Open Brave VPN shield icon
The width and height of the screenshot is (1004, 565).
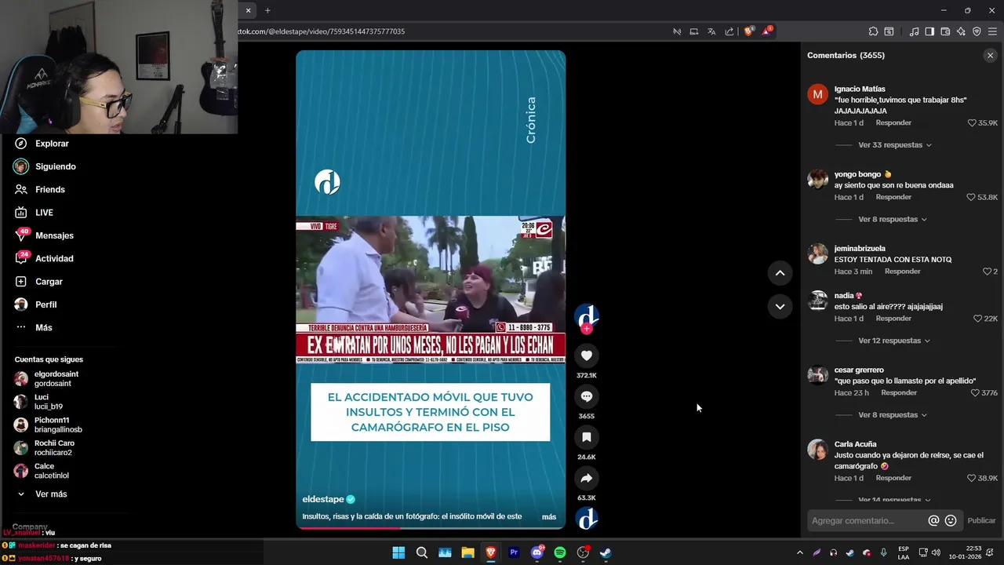[x=977, y=31]
